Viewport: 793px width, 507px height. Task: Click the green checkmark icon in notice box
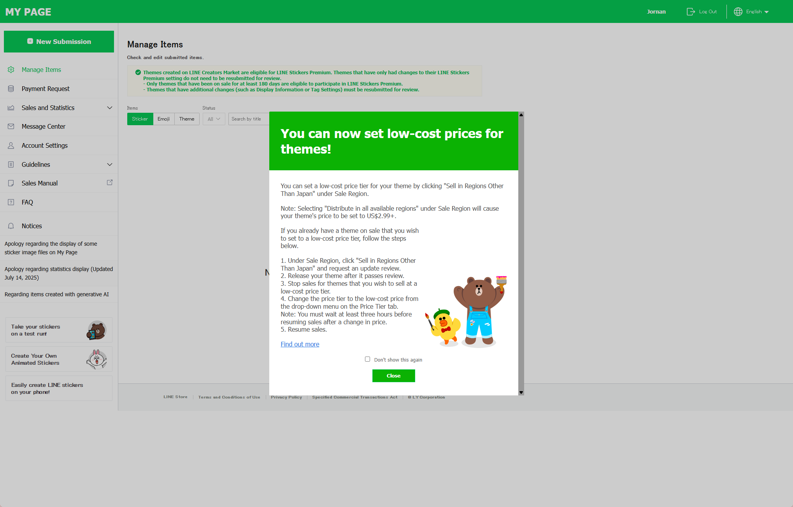(x=138, y=72)
